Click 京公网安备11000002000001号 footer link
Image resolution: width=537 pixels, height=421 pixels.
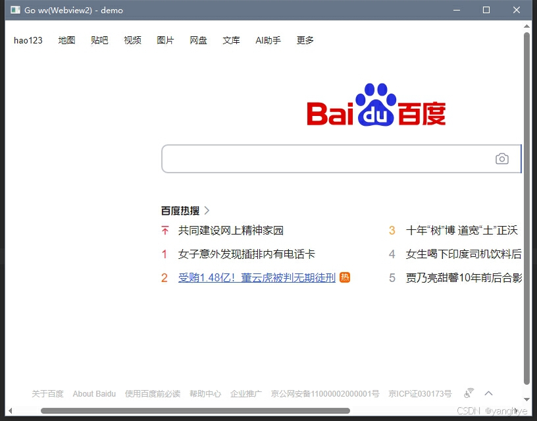tap(325, 393)
